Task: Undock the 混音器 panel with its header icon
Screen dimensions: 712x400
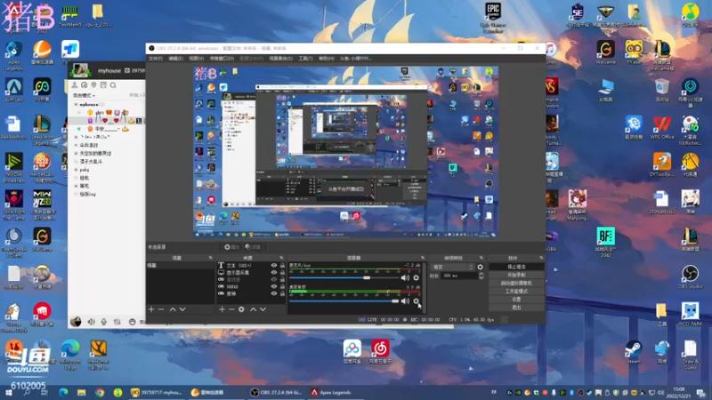Action: (x=423, y=258)
